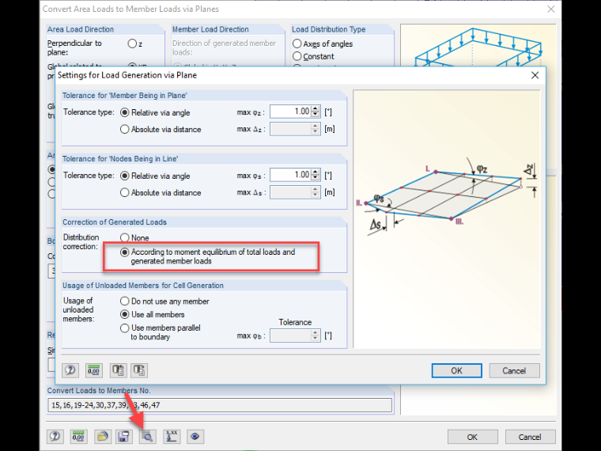
Task: Select 'Absolute via distance' for Nodes Being in Line
Action: (x=125, y=192)
